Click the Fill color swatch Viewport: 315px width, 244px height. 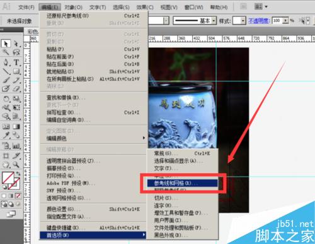[7, 178]
